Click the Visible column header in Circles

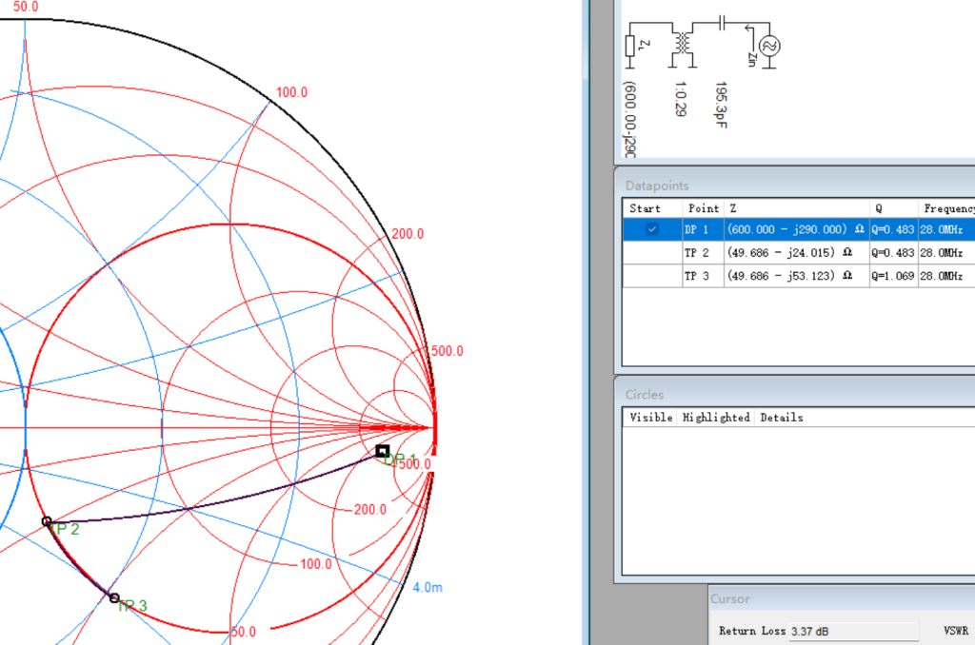pyautogui.click(x=651, y=418)
